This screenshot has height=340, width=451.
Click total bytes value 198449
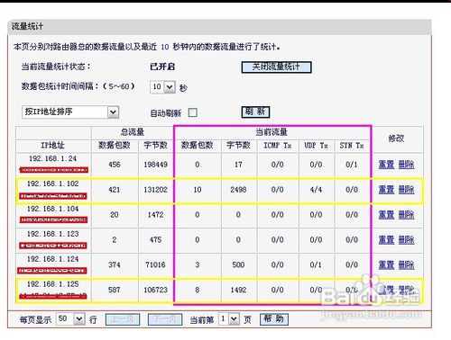coord(155,165)
